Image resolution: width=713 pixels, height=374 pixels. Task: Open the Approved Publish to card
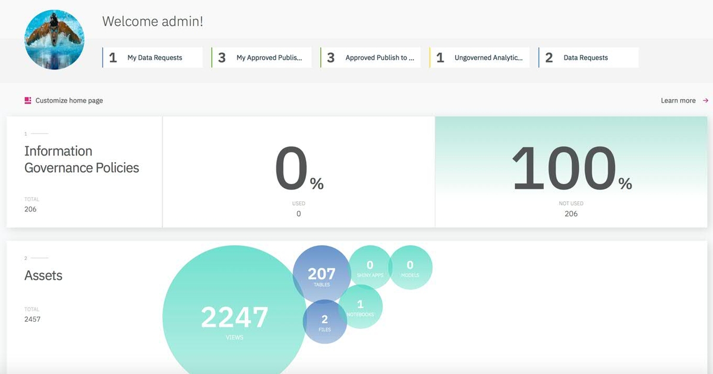(370, 57)
